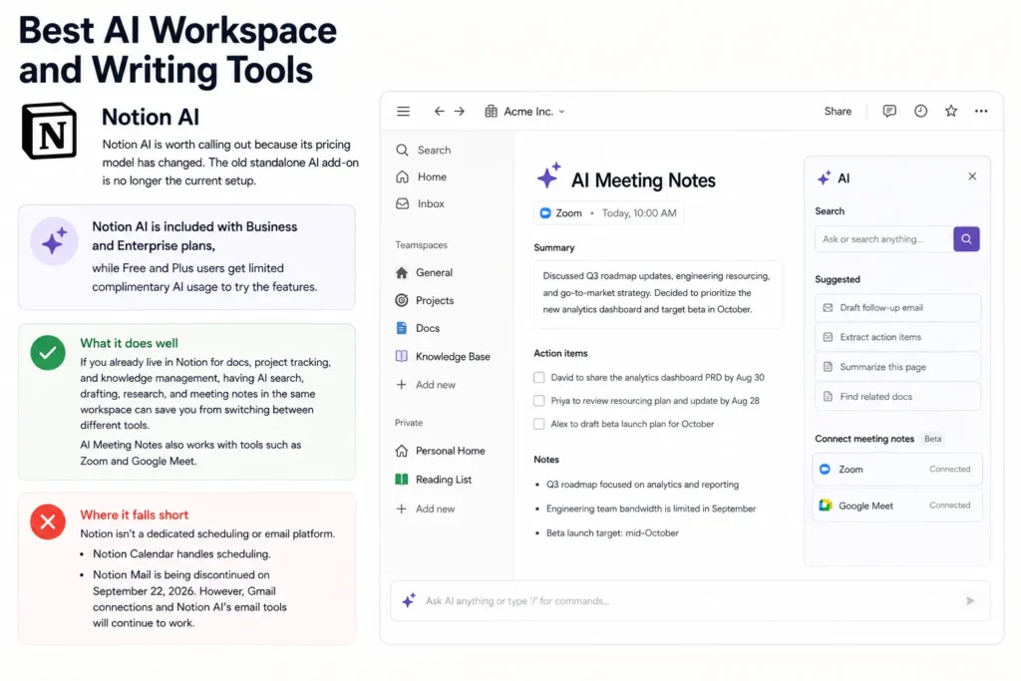Click the Ask AI anything input bar
Screen dimensions: 1021x681
(690, 601)
